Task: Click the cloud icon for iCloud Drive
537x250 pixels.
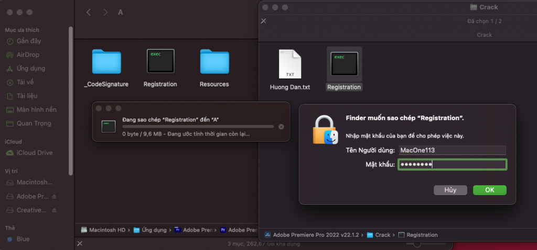Action: 10,153
